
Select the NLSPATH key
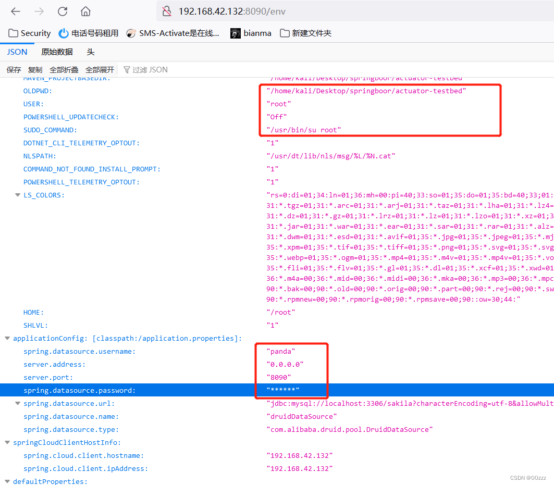click(40, 156)
